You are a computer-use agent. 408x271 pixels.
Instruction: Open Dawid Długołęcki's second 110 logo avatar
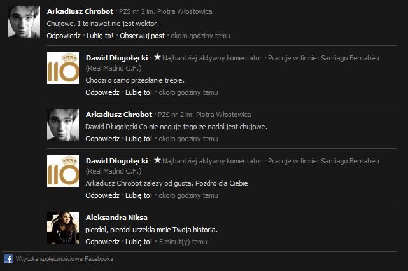[x=63, y=171]
